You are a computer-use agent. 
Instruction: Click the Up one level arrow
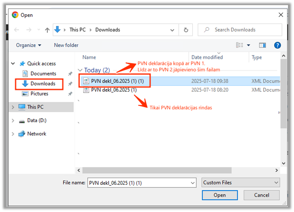click(47, 30)
